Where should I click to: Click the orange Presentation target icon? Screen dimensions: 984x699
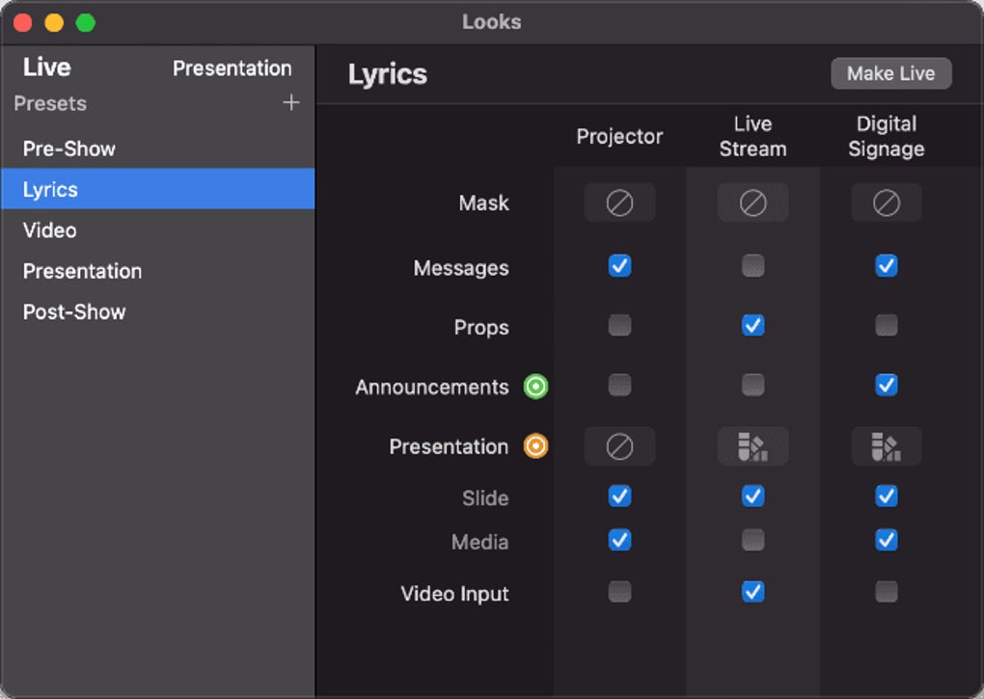[536, 446]
